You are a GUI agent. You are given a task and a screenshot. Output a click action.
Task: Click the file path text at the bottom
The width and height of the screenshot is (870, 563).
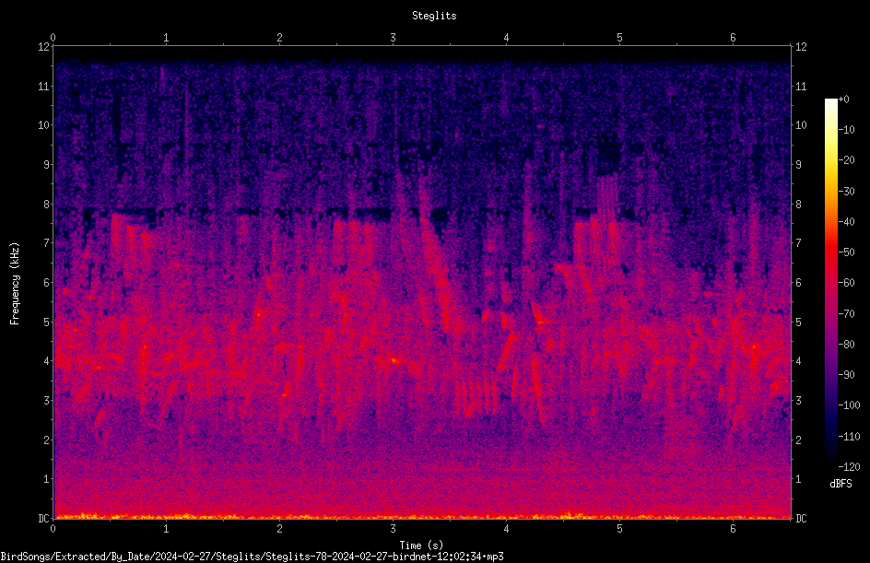pyautogui.click(x=252, y=557)
